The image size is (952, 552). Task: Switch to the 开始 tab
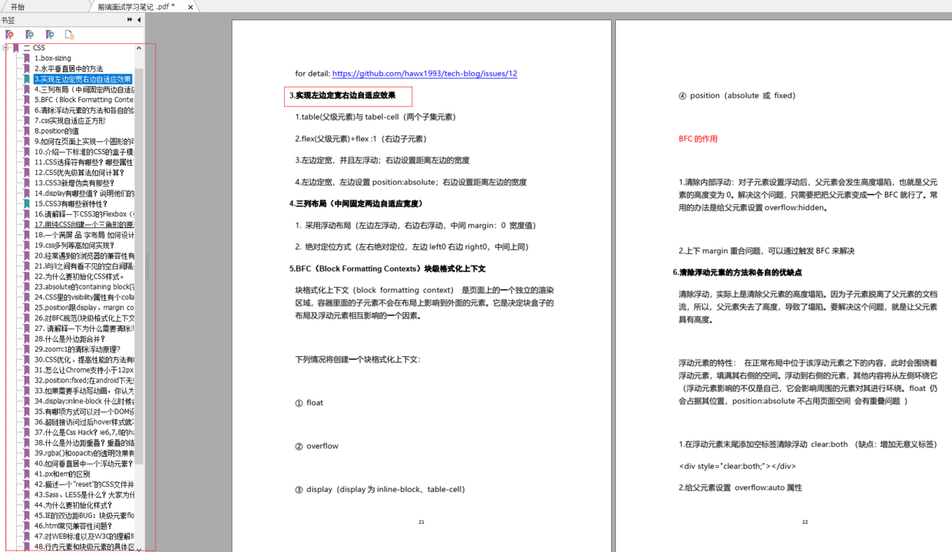point(18,7)
